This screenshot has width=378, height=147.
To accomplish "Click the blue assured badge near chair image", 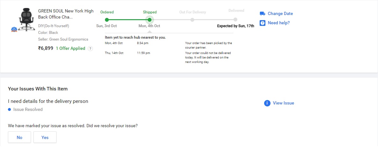I will point(14,29).
